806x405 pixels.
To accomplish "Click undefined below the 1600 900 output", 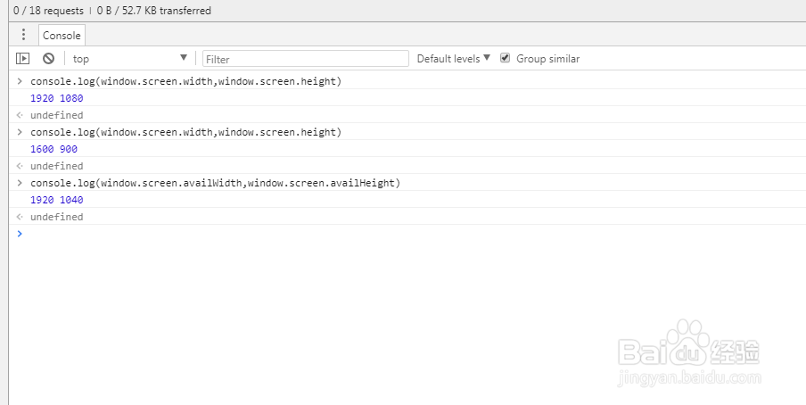I will [x=56, y=166].
